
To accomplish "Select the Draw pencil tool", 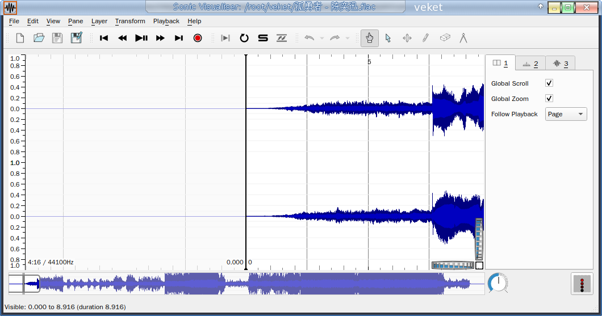I will [426, 38].
